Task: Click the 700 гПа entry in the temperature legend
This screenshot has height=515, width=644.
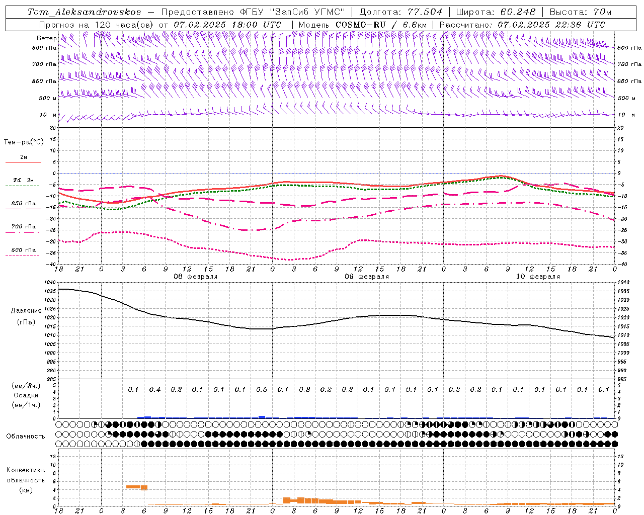Action: click(24, 227)
